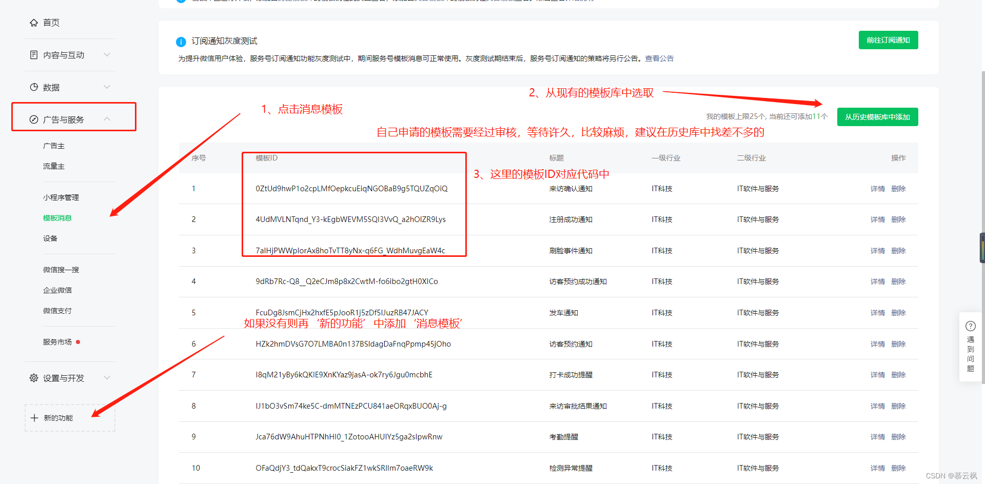Open 企业微信 in the sidebar
The width and height of the screenshot is (985, 484).
click(57, 291)
